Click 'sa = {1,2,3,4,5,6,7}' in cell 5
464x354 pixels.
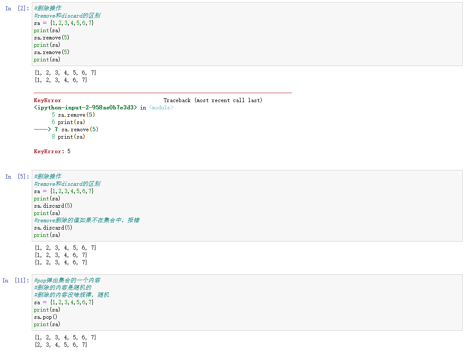64,191
